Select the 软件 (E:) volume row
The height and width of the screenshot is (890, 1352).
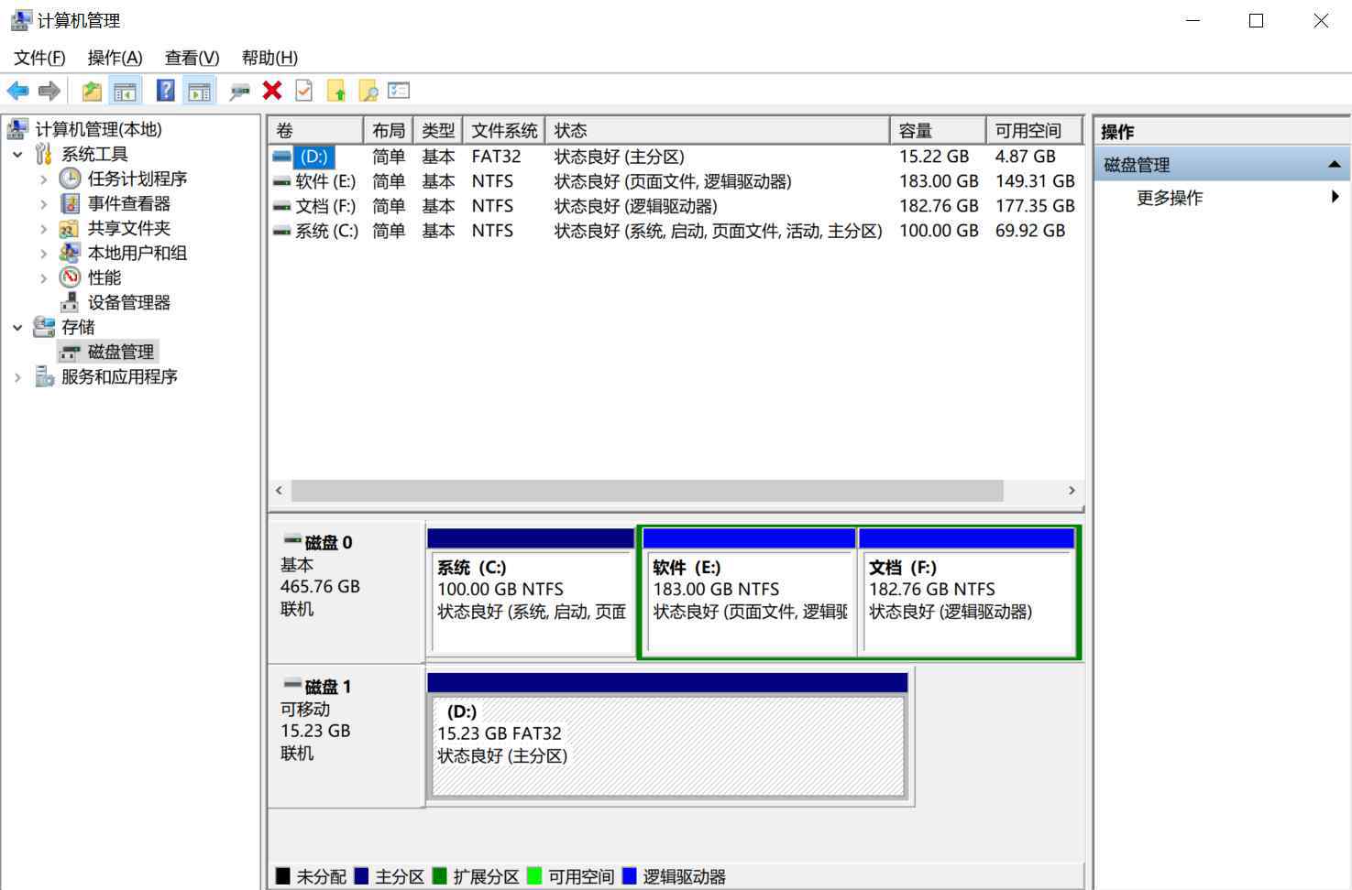pos(676,181)
